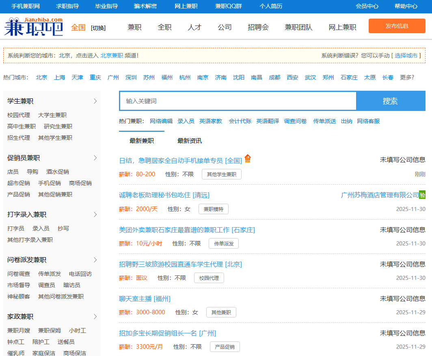Open 兼职QQ群 in the top navigation
Viewport: 432px width, 356px height.
pyautogui.click(x=228, y=6)
